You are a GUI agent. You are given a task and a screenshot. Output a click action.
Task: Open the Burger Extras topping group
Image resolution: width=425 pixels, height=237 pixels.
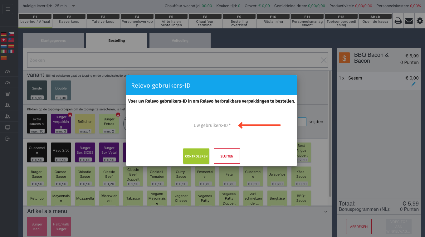[x=109, y=123]
